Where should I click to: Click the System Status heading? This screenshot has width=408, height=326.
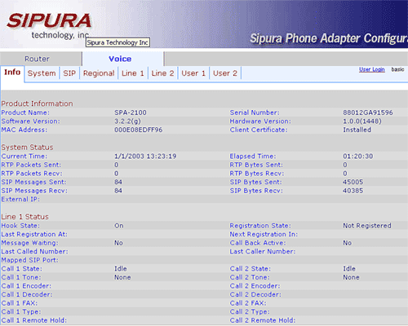pyautogui.click(x=27, y=148)
